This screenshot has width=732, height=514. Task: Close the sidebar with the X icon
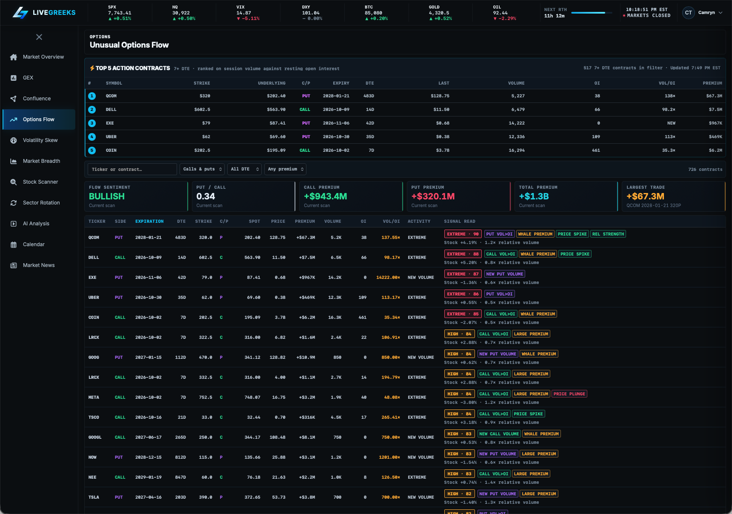pos(39,37)
